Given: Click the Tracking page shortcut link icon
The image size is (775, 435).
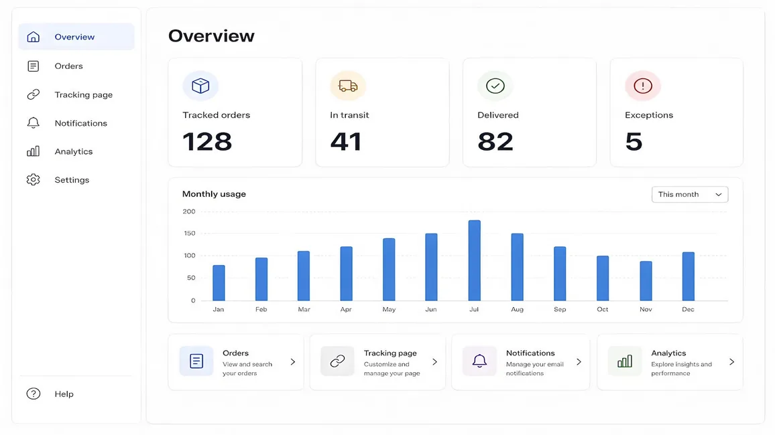Looking at the screenshot, I should tap(338, 361).
